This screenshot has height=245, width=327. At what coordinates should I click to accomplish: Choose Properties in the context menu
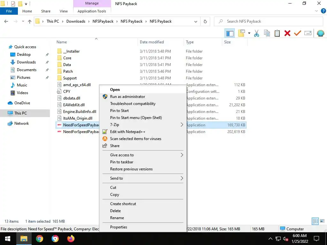click(143, 227)
